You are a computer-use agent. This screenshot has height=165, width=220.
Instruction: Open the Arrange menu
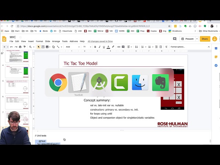56,41
